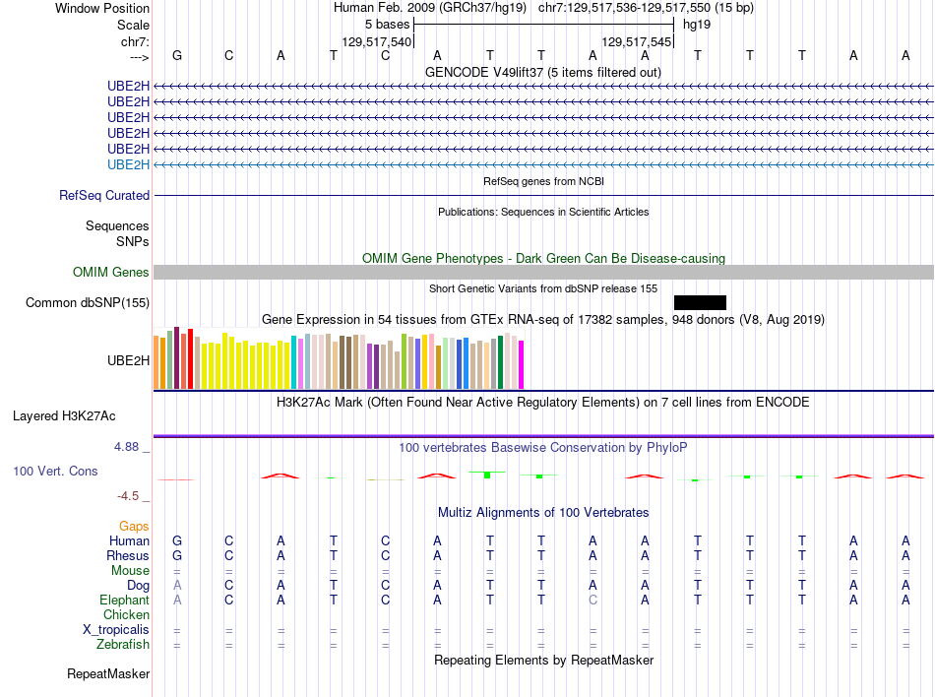
Task: Click the 129,517,545 coordinate marker
Action: coord(636,41)
